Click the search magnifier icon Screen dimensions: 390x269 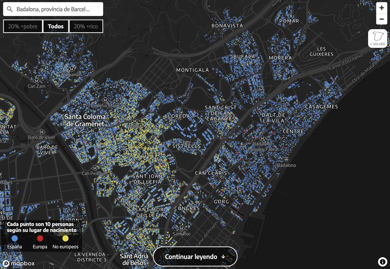coord(9,9)
